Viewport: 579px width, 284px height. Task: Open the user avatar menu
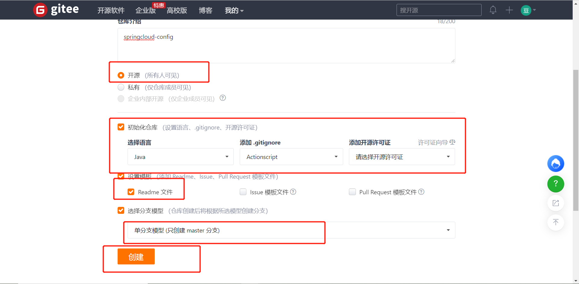526,10
